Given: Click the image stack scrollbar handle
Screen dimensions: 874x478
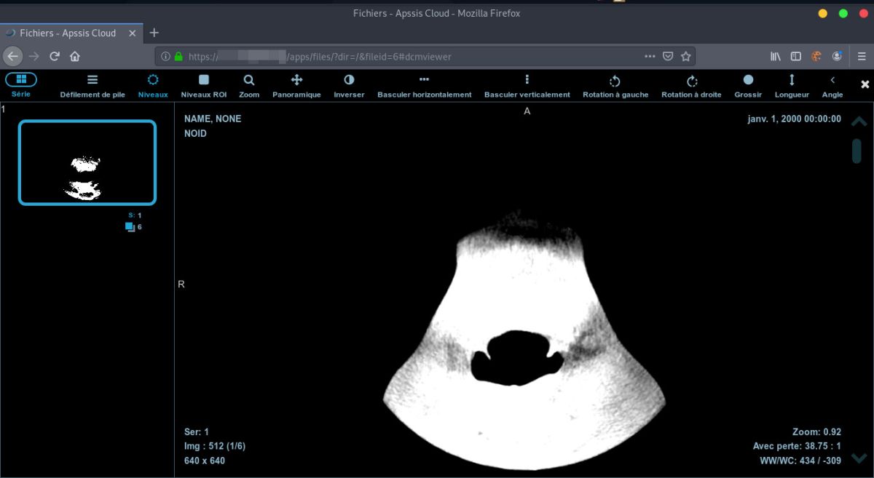Looking at the screenshot, I should coord(857,150).
